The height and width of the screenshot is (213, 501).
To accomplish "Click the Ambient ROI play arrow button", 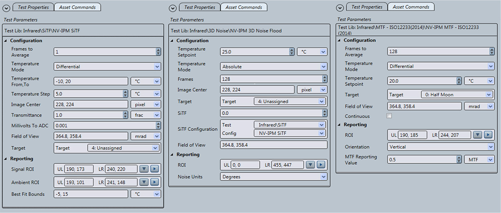I will (155, 182).
